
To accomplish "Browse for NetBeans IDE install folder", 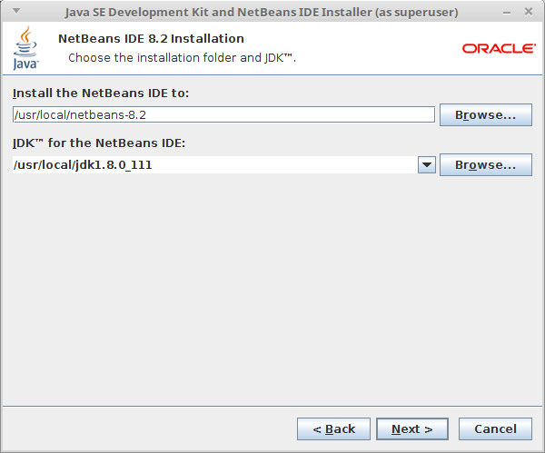I will (486, 114).
